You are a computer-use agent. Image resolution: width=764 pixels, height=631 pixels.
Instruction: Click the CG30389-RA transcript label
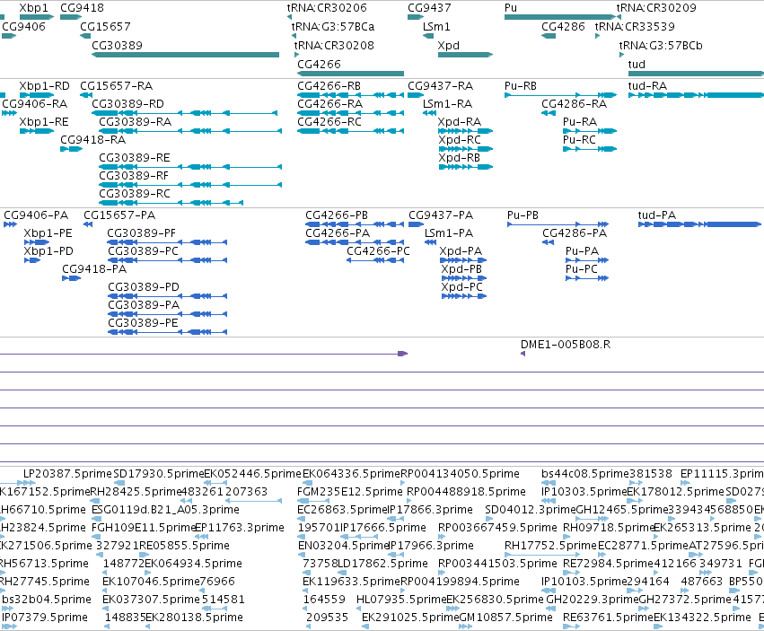pyautogui.click(x=135, y=122)
